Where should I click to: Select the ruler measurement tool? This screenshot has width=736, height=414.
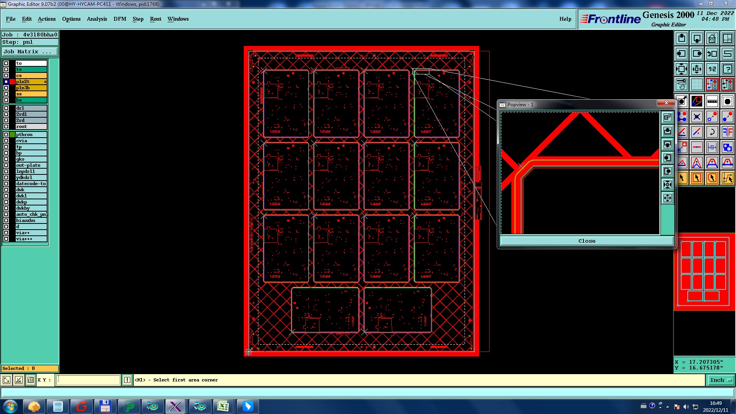(712, 101)
